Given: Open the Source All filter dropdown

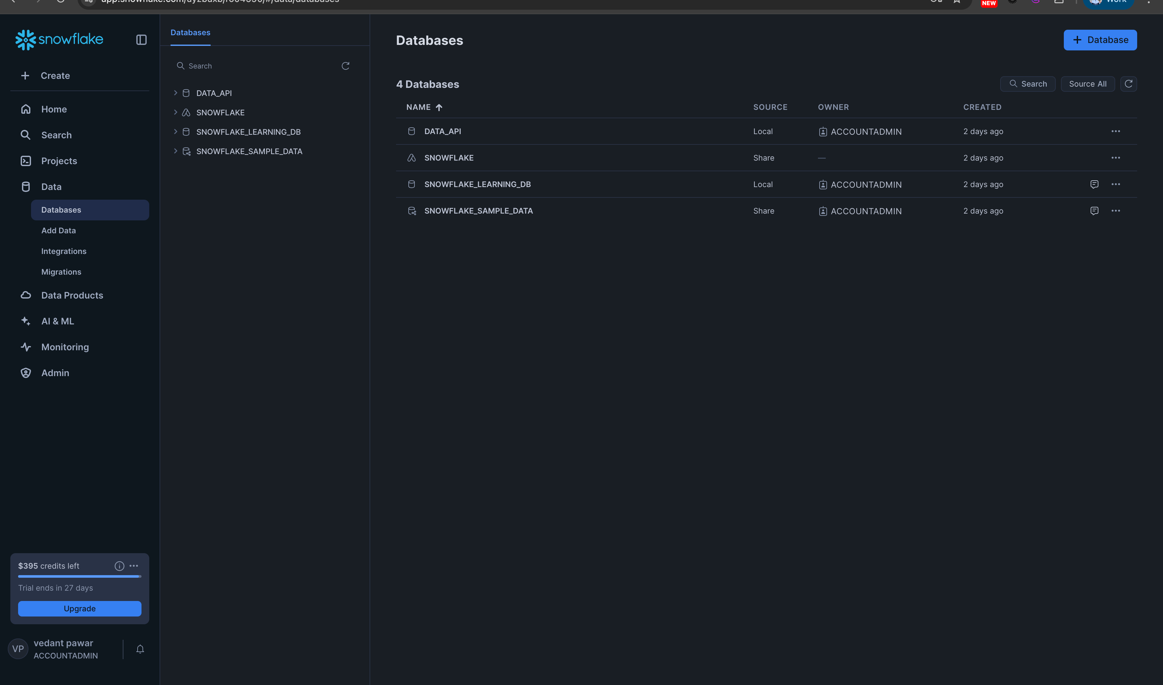Looking at the screenshot, I should [x=1087, y=84].
